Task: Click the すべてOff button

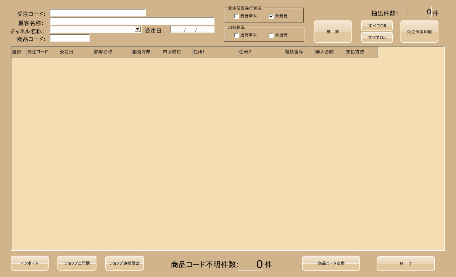Action: tap(377, 26)
